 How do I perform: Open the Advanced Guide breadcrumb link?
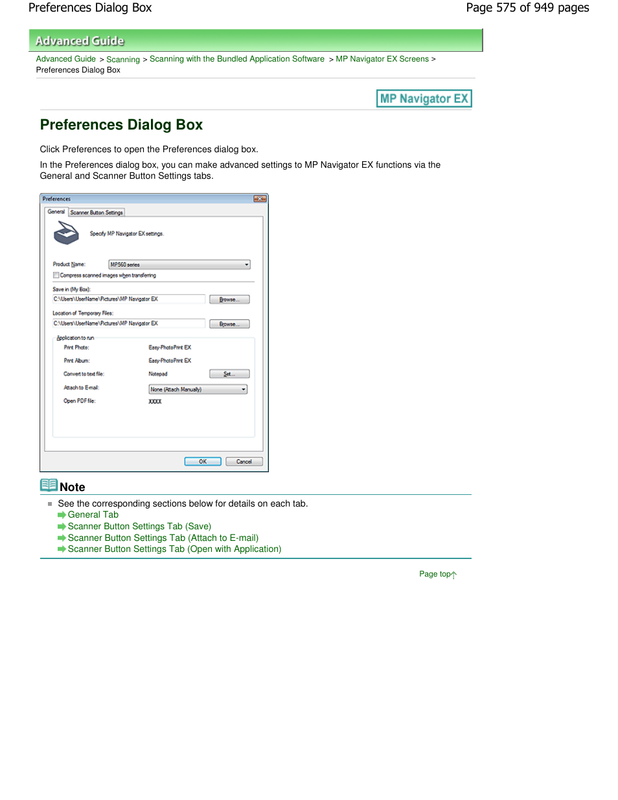coord(66,59)
